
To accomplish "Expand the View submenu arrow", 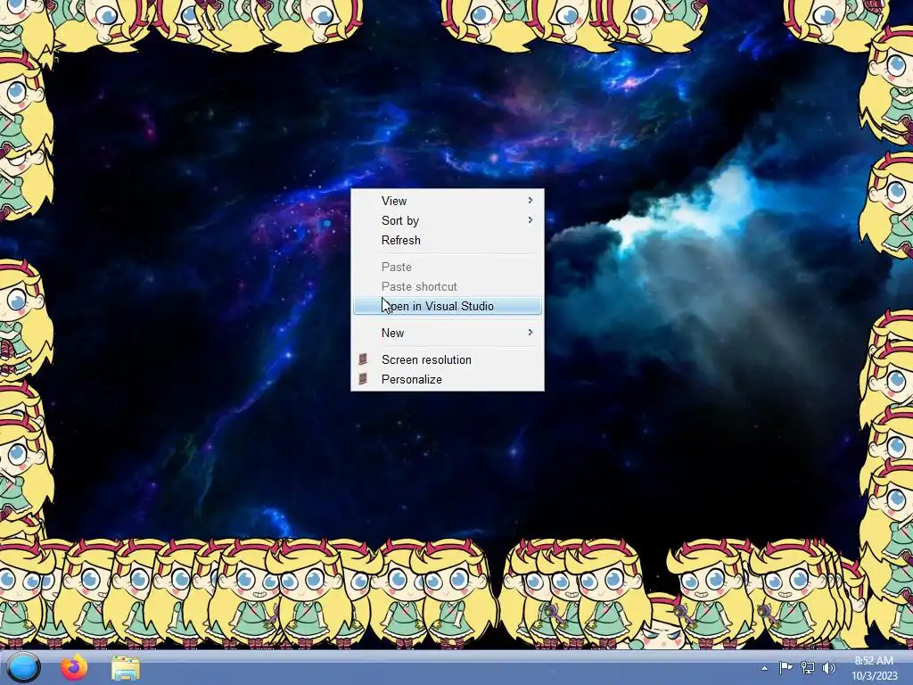I will point(530,201).
